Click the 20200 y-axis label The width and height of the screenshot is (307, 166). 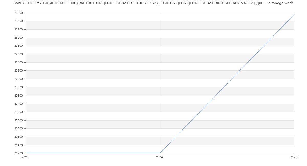tap(18, 153)
